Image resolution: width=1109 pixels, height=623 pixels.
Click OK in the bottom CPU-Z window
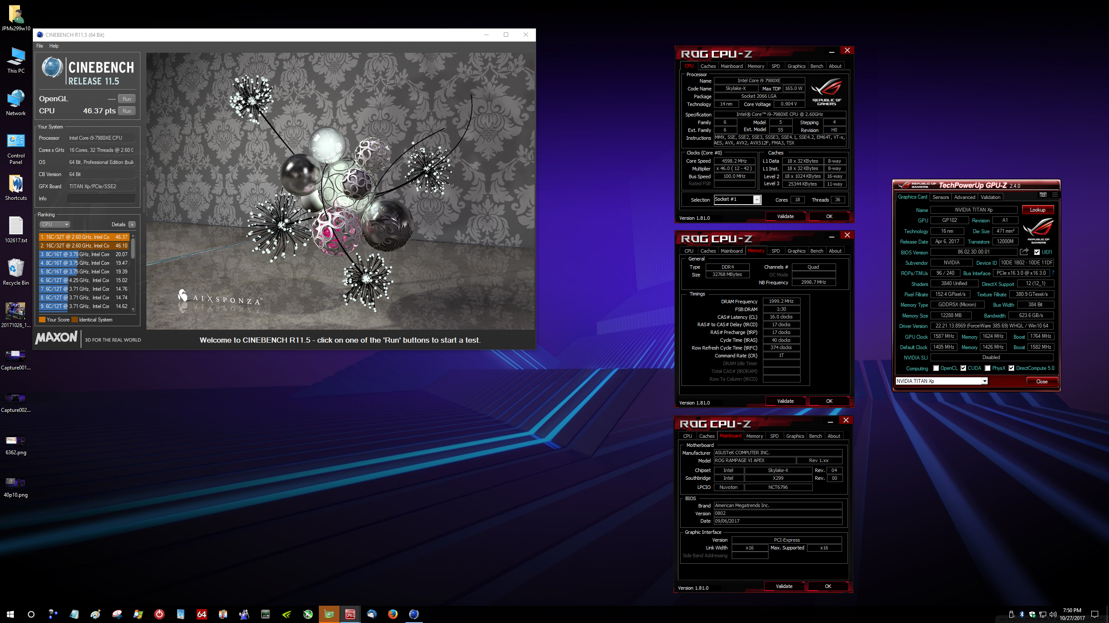click(828, 586)
